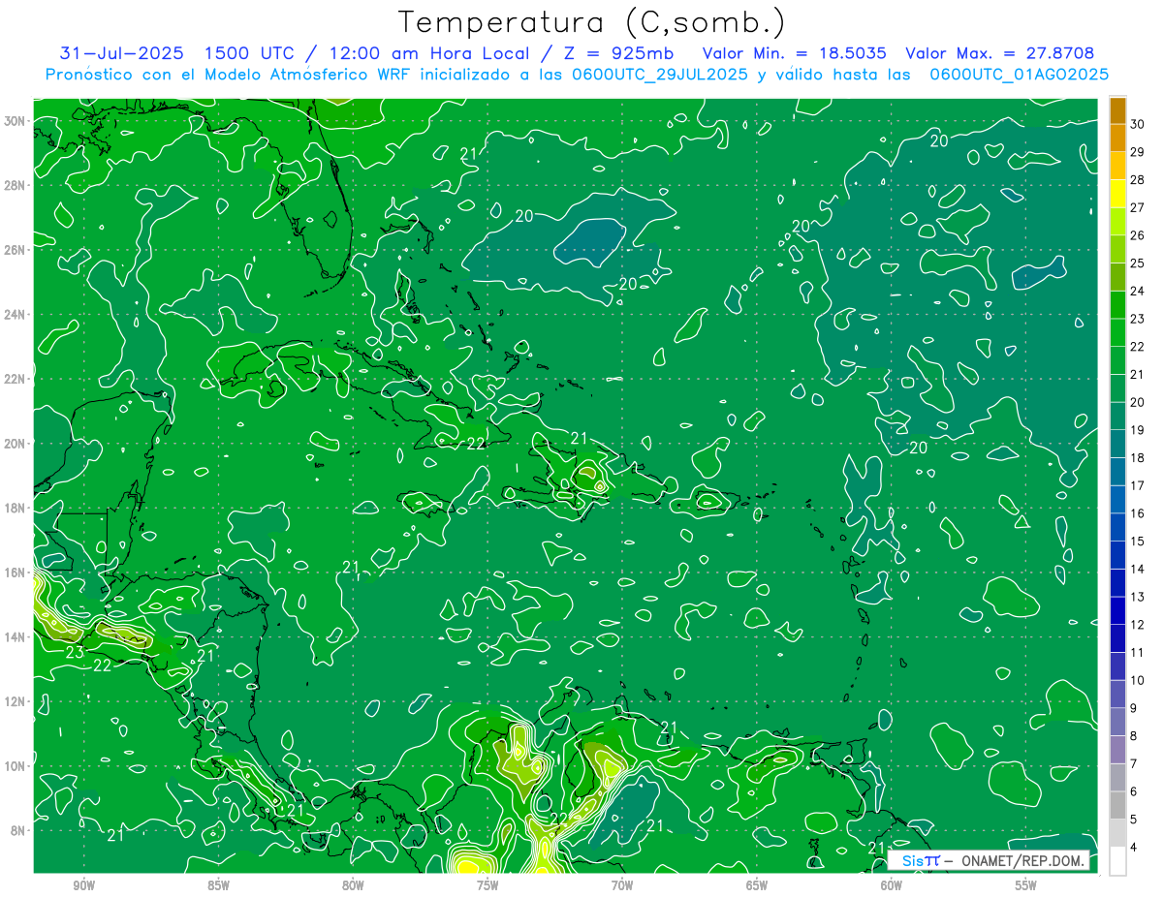The height and width of the screenshot is (898, 1163).
Task: Click the 18N latitude axis label
Action: click(15, 508)
